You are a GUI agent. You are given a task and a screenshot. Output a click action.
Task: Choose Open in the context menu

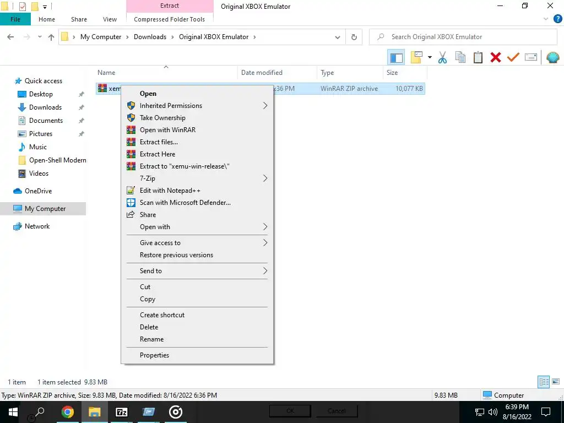pyautogui.click(x=197, y=94)
